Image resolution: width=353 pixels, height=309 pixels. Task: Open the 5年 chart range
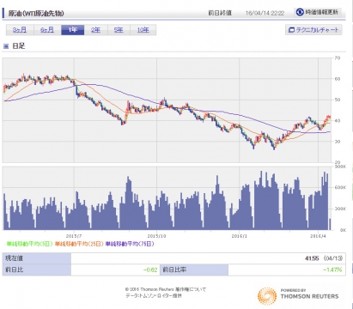point(119,30)
